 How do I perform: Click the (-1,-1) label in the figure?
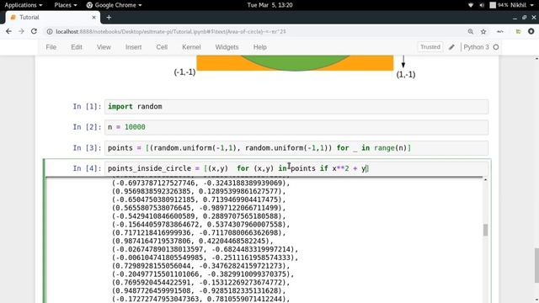click(184, 72)
